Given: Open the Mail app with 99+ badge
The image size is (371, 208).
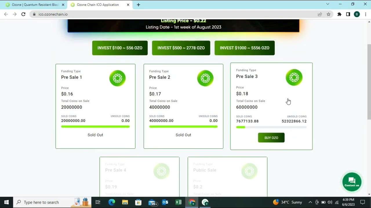Looking at the screenshot, I should tap(152, 202).
